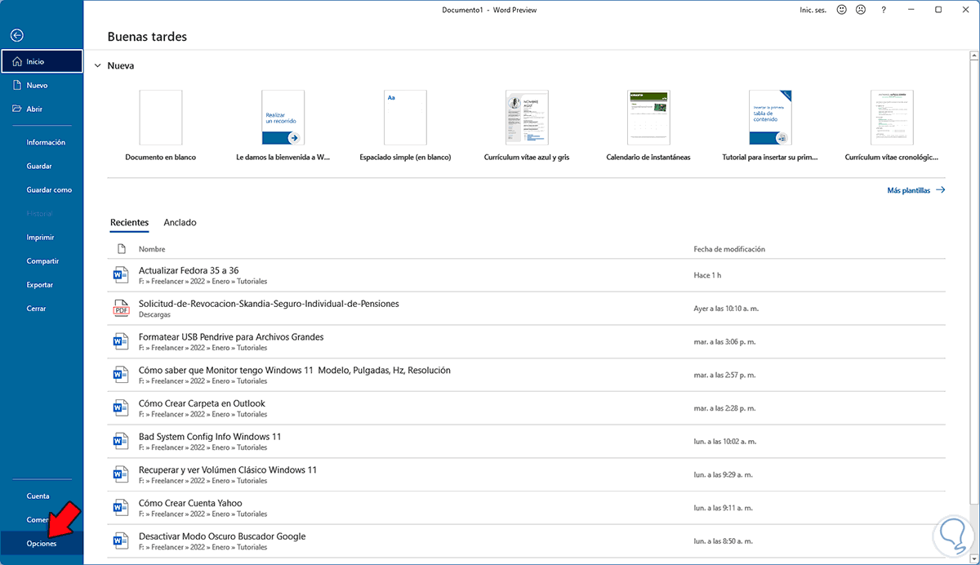Click the Hace 1 h modification date
Viewport: 980px width, 565px height.
tap(707, 275)
